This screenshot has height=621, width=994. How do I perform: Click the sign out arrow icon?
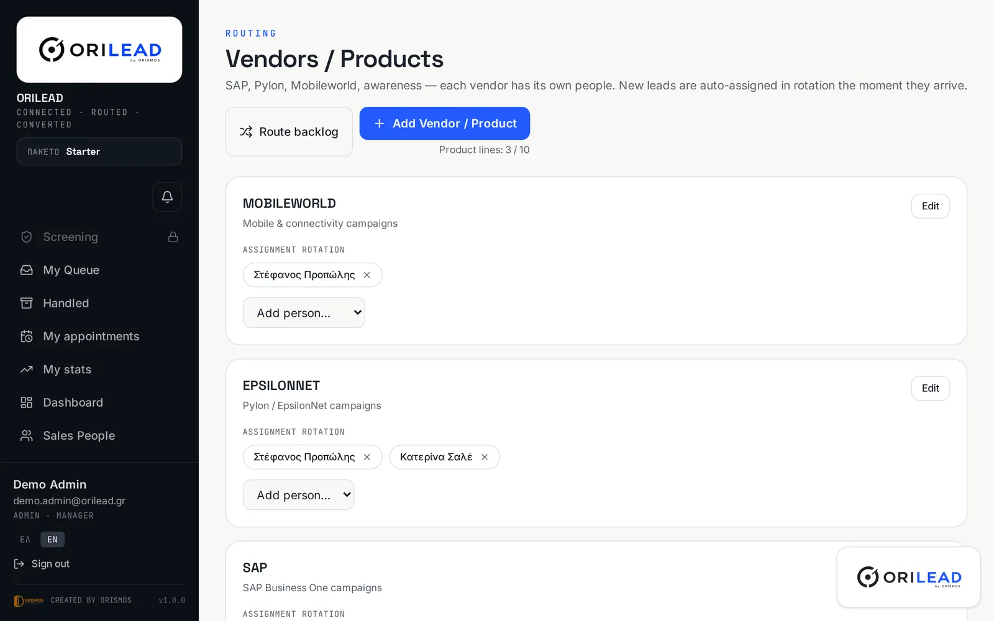coord(19,564)
